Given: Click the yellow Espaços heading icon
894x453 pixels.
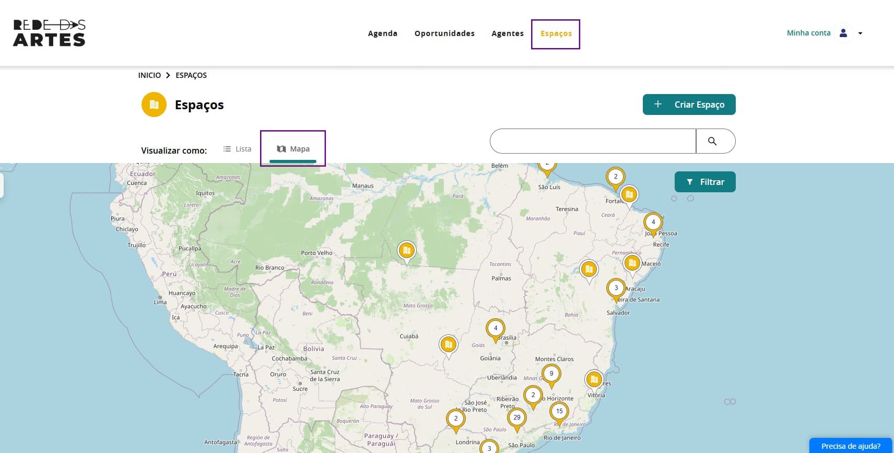Looking at the screenshot, I should tap(154, 104).
